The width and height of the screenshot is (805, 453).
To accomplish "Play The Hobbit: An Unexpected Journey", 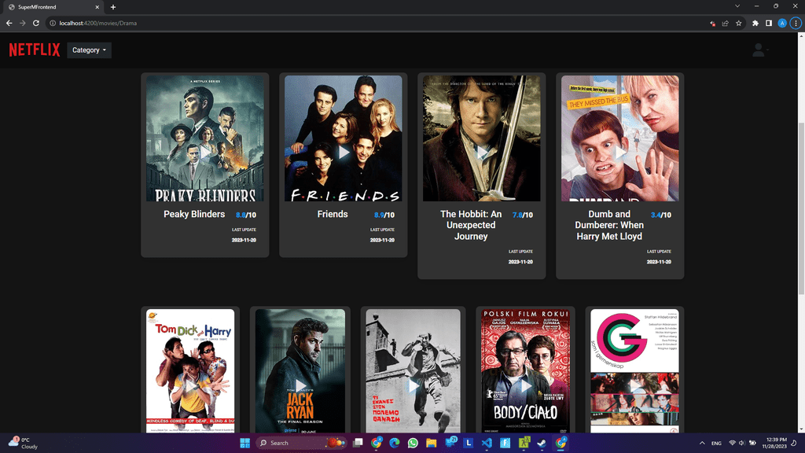I will tap(482, 153).
